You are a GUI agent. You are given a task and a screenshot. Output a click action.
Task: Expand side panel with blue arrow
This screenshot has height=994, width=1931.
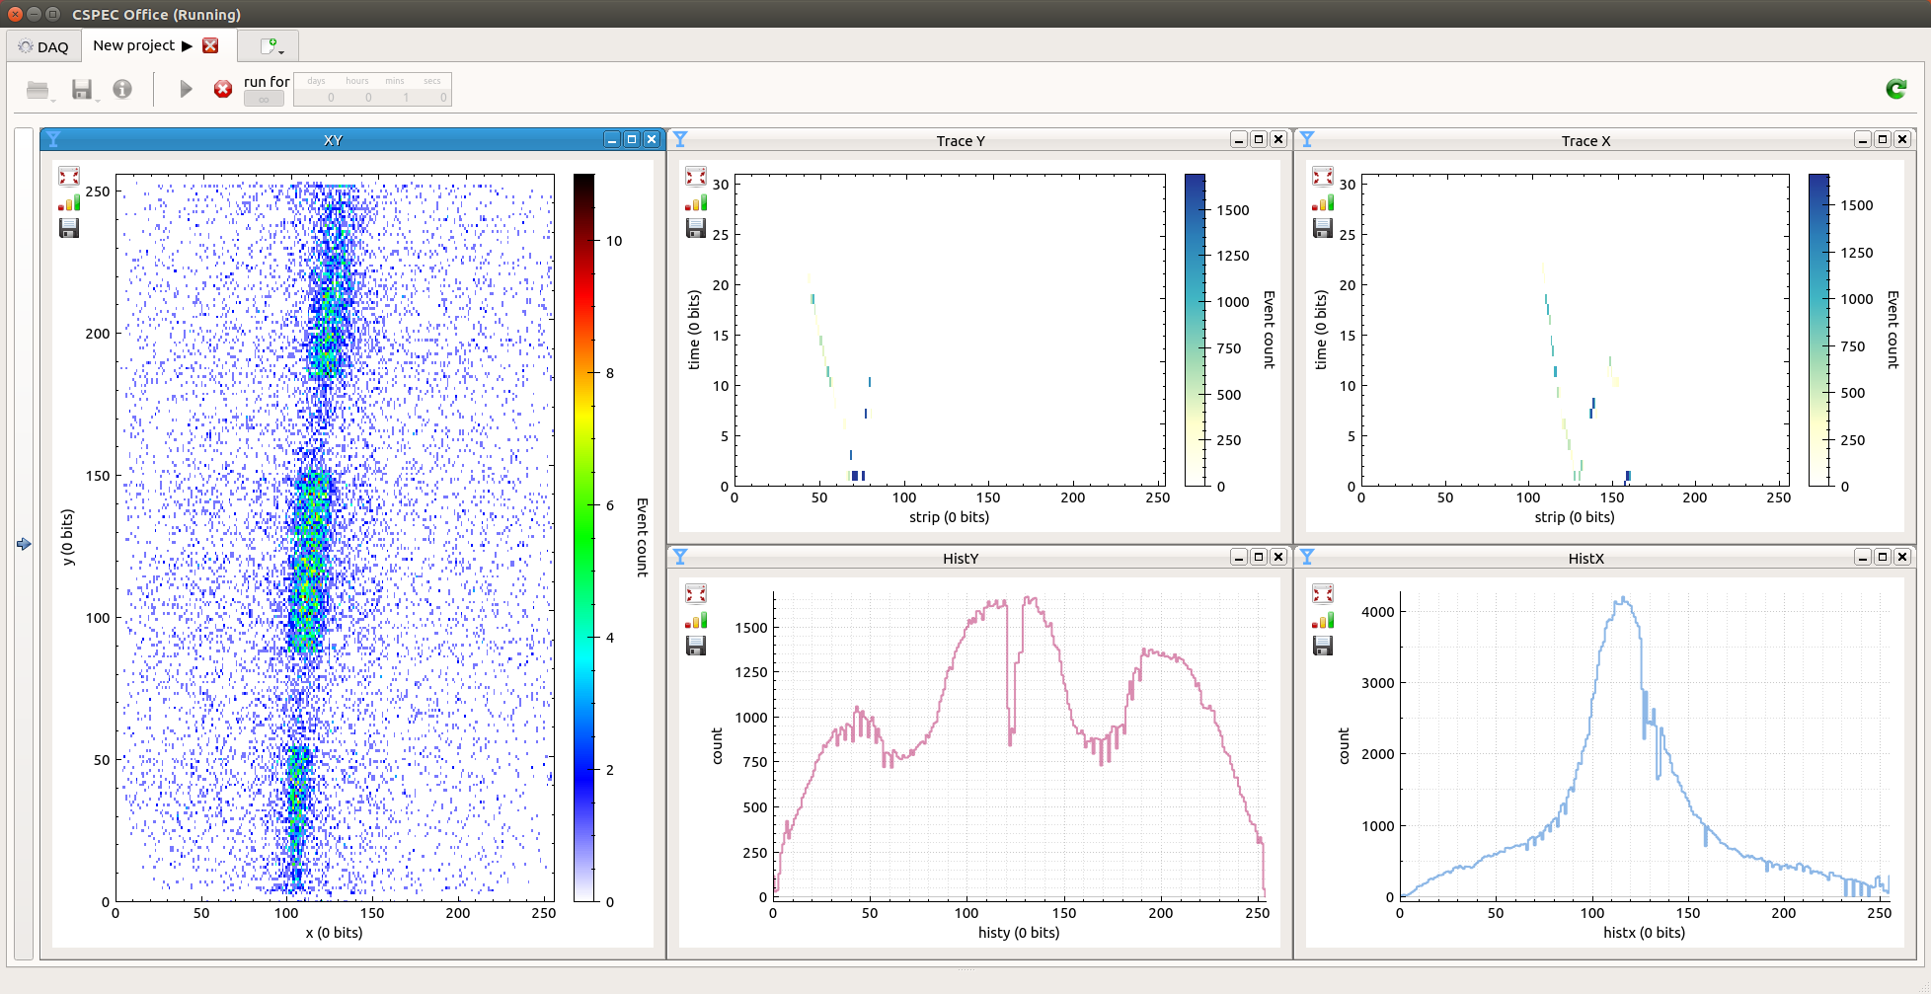click(24, 544)
